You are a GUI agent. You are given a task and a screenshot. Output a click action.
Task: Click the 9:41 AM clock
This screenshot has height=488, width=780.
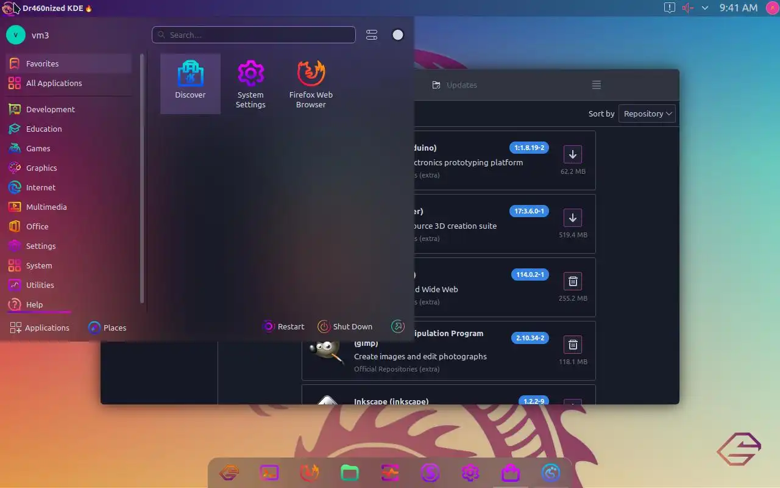point(739,8)
